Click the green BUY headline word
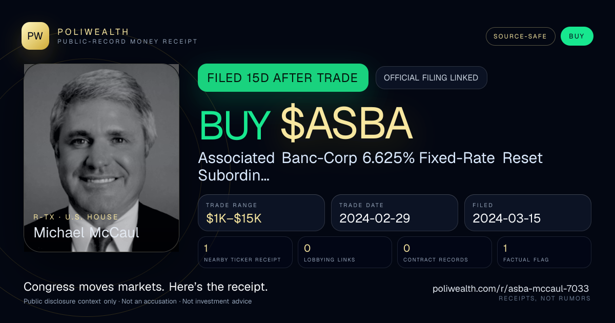The height and width of the screenshot is (323, 615). [235, 125]
